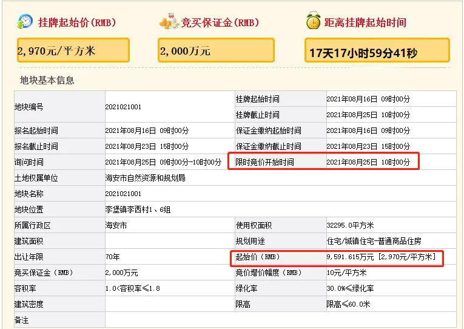Select the 使用权面积 value 32295.0平方米

350,225
